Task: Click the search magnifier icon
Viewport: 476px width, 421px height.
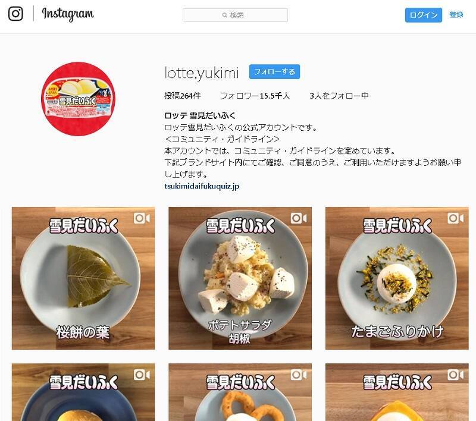Action: point(225,15)
